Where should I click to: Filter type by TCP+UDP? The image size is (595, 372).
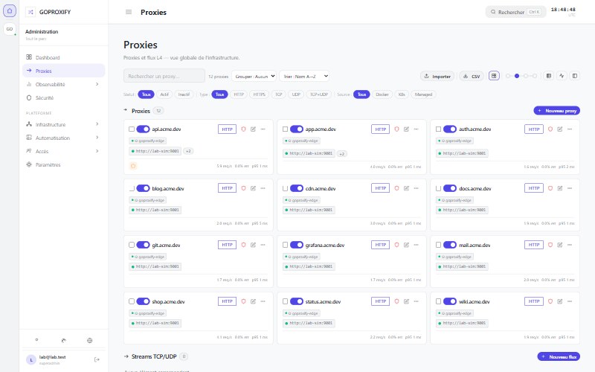point(319,94)
